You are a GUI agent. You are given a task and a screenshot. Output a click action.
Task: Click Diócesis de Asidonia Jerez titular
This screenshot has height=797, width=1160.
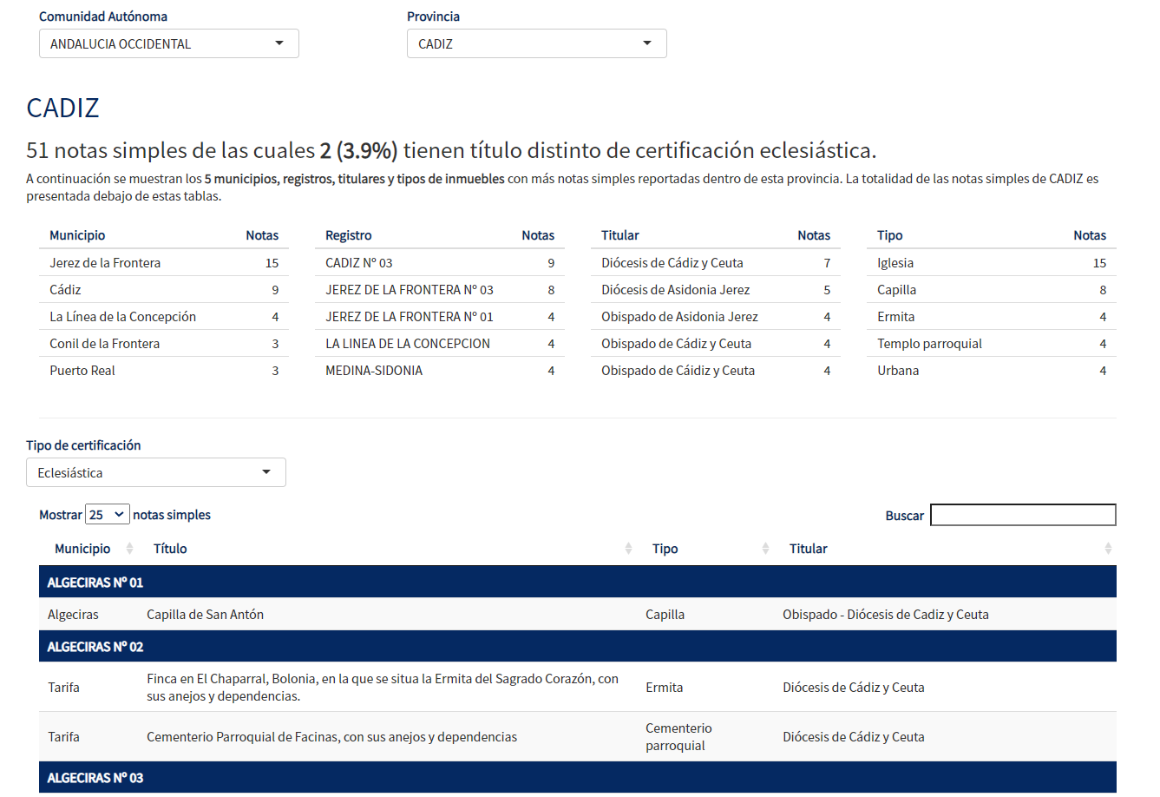[676, 289]
